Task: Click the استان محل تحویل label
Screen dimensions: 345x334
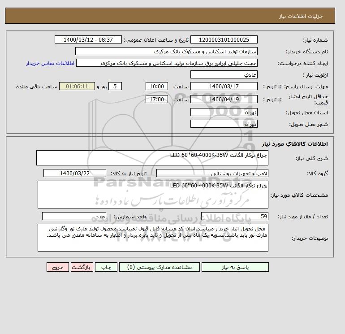Action: pyautogui.click(x=307, y=113)
